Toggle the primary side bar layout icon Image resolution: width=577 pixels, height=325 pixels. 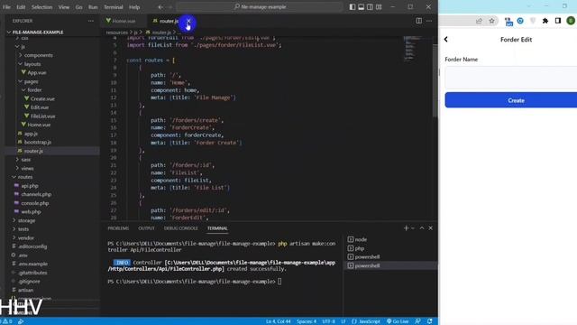pos(353,7)
